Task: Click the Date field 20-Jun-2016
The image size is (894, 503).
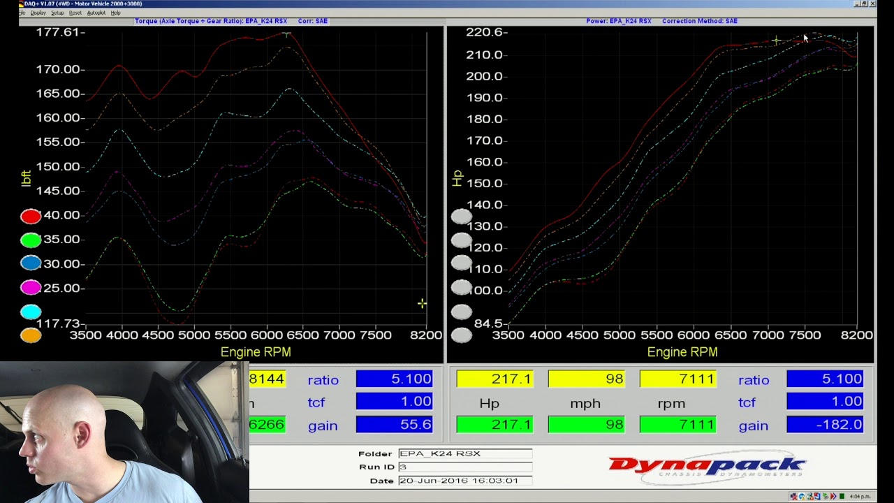Action: (465, 481)
